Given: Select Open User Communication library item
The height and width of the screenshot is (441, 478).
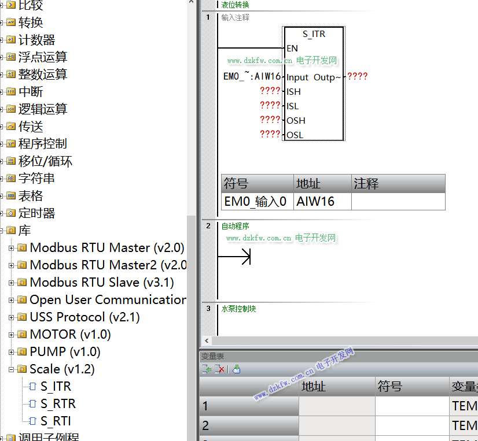Looking at the screenshot, I should 107,300.
